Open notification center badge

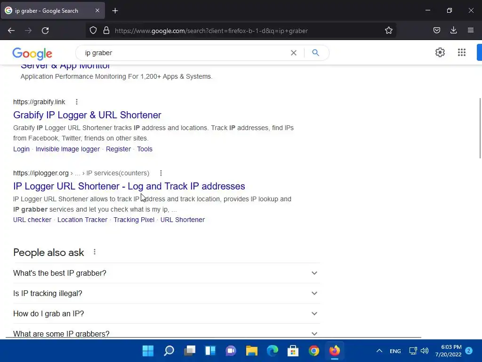[469, 351]
